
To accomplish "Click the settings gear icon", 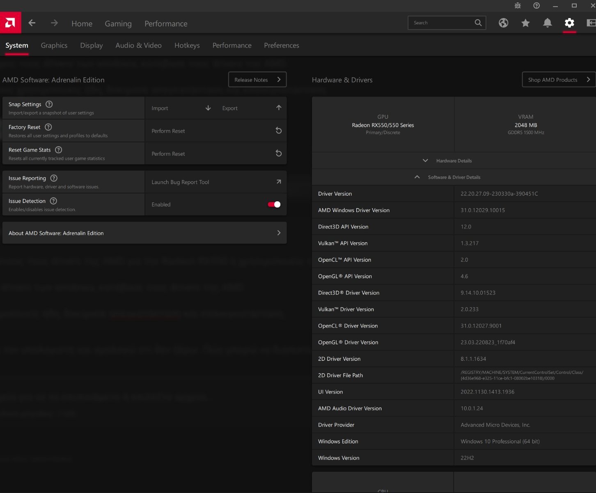I will point(569,23).
